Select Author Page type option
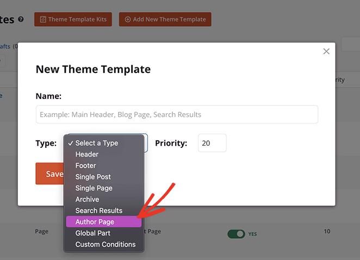Screen dimensions: 360x260 click(104, 222)
